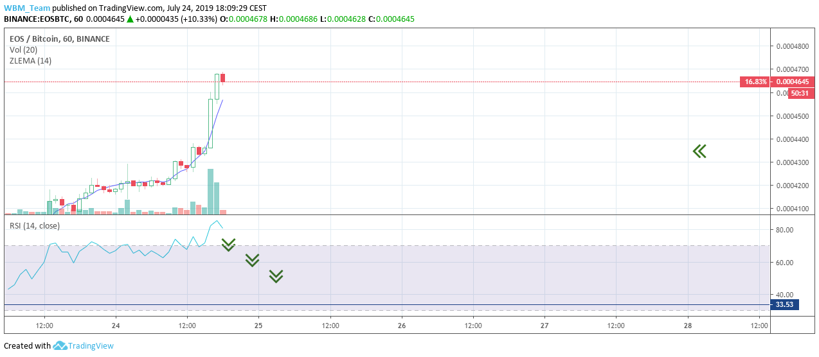Image resolution: width=819 pixels, height=357 pixels.
Task: Click the green up-triangle price change icon
Action: pyautogui.click(x=130, y=19)
